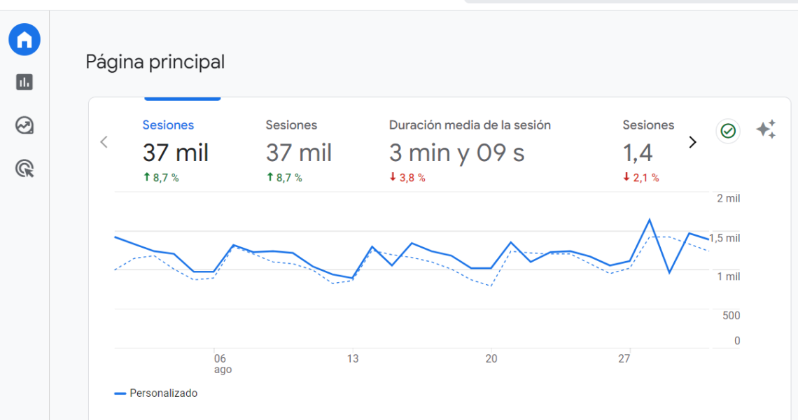The image size is (798, 420).
Task: Select Duración media de la sesión metric
Action: point(470,150)
